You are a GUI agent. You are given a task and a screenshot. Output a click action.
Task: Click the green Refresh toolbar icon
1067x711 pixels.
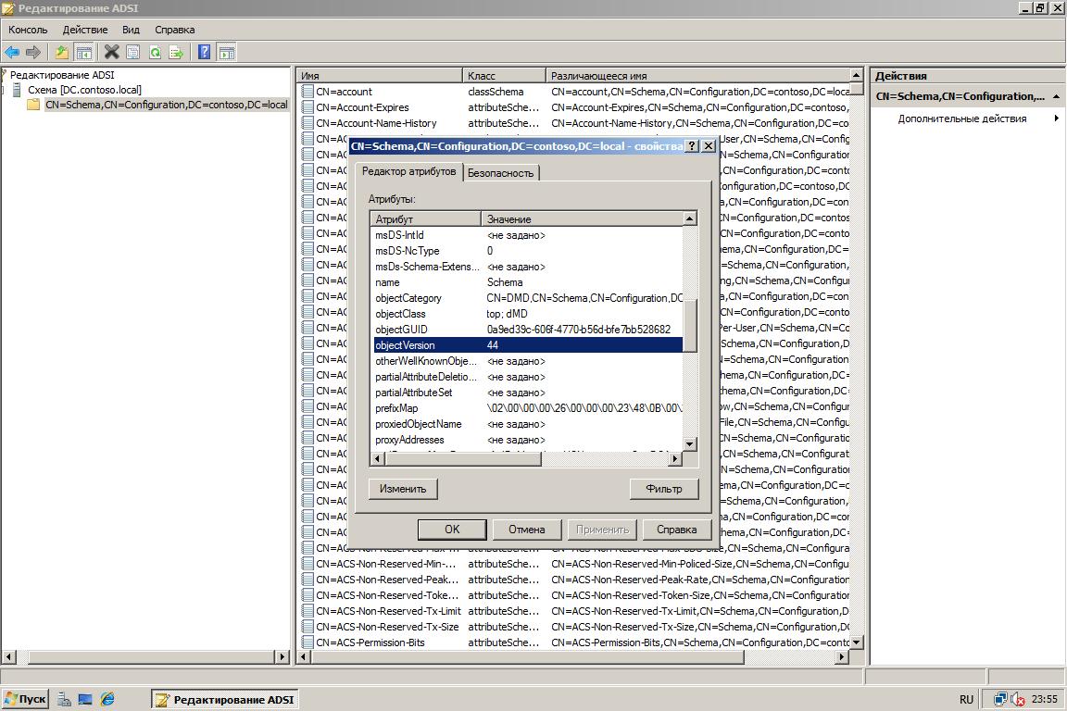tap(155, 53)
